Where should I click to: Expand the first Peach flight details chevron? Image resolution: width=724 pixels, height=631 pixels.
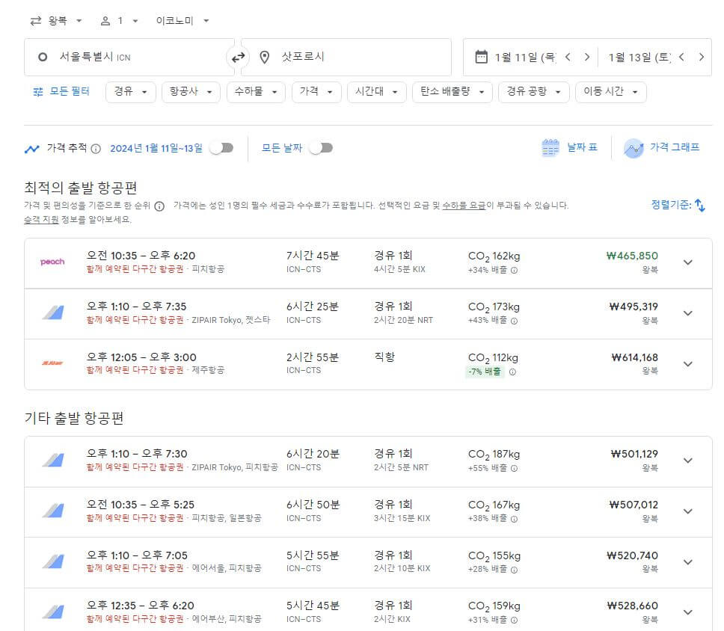pyautogui.click(x=687, y=262)
